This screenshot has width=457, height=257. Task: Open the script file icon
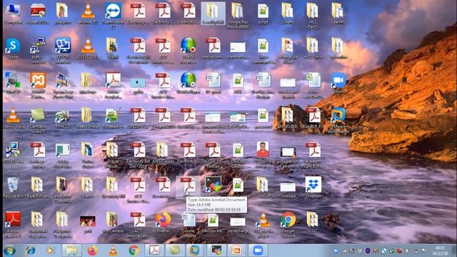263,14
